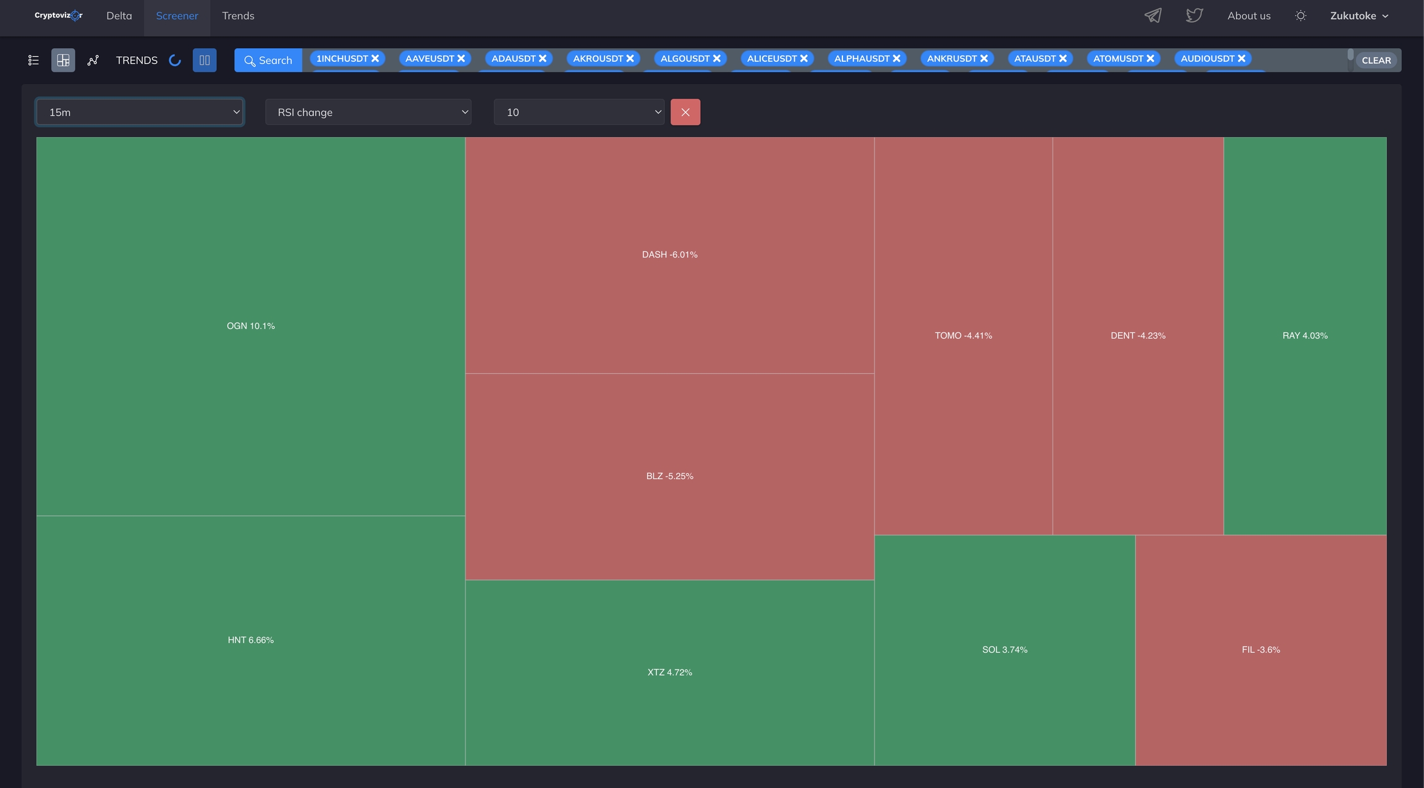Expand the 10 count dropdown

click(579, 112)
